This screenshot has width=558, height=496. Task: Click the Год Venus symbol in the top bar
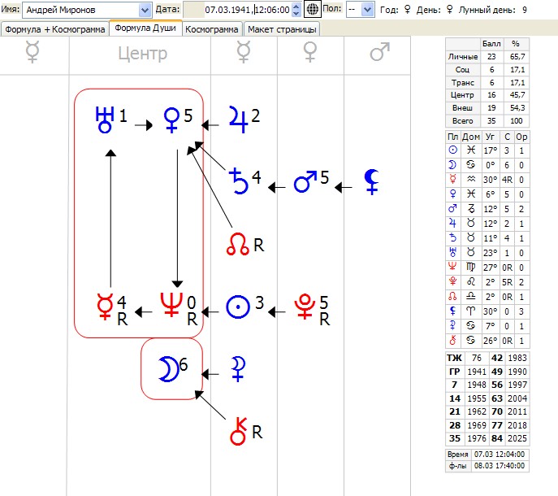point(407,10)
